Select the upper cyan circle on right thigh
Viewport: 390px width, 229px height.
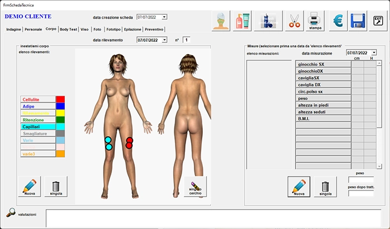click(108, 140)
